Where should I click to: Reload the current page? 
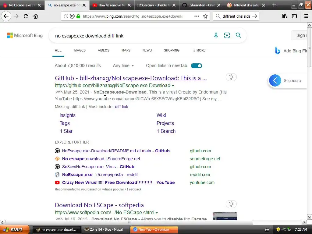(26, 16)
